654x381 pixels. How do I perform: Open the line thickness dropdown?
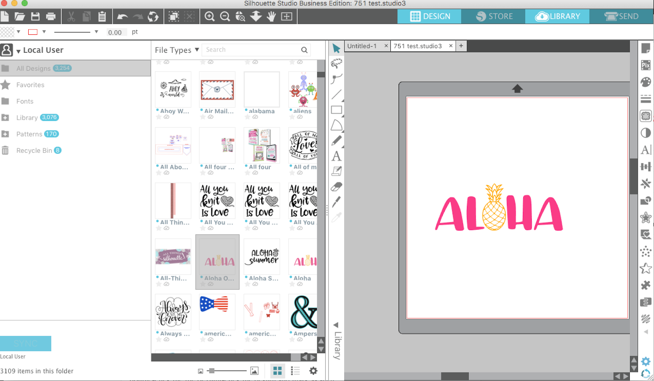(x=96, y=31)
